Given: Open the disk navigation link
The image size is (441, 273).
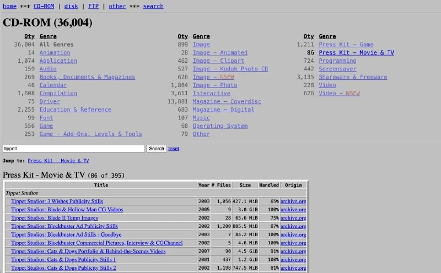Looking at the screenshot, I should [71, 6].
